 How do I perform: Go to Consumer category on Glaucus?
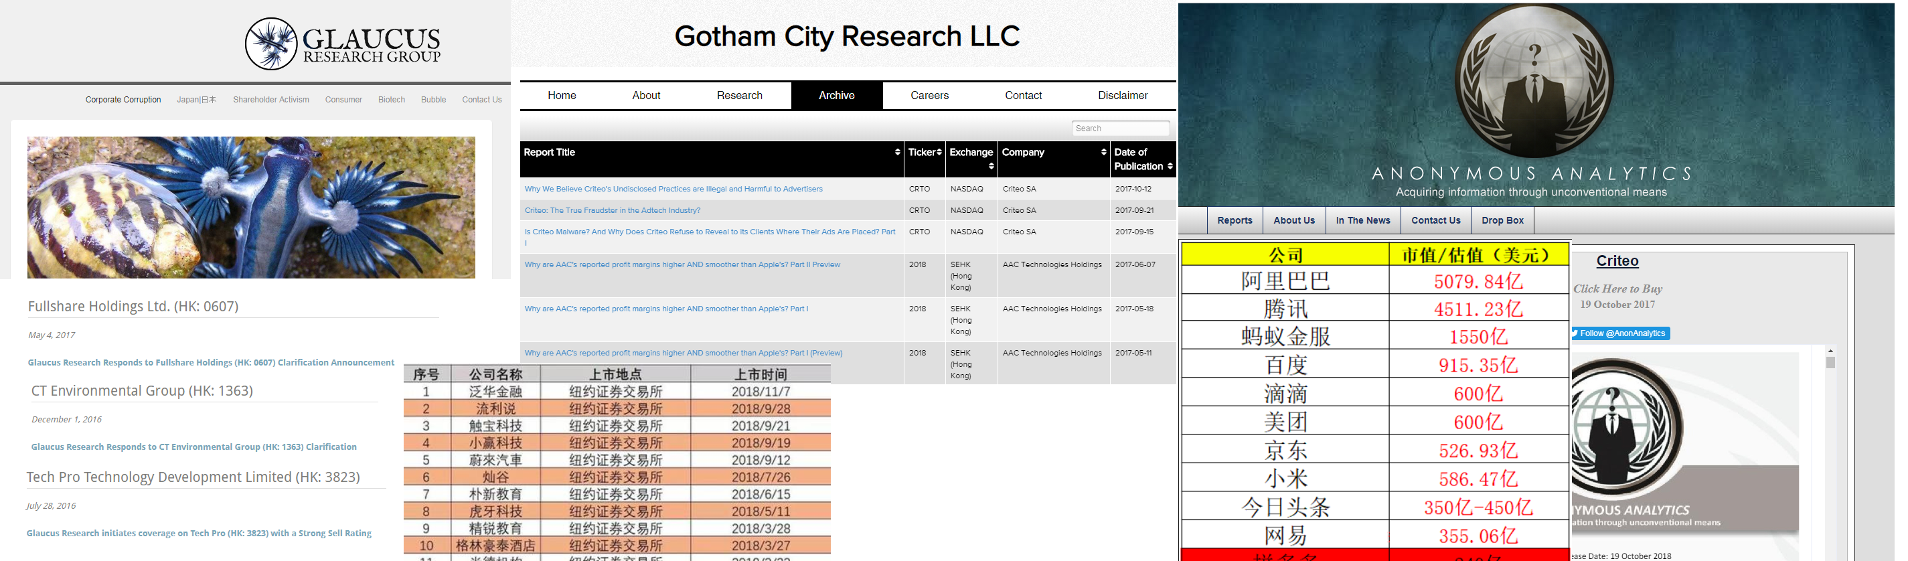click(x=343, y=99)
